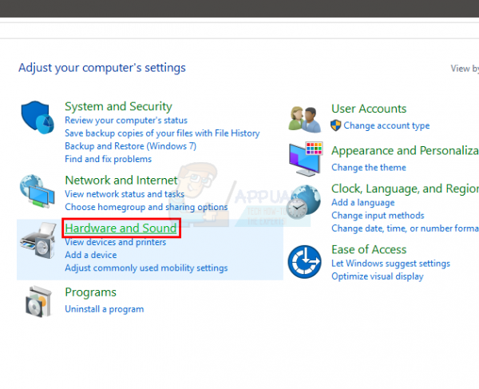479x389 pixels.
Task: Click the Network and Internet globe icon
Action: tap(38, 191)
